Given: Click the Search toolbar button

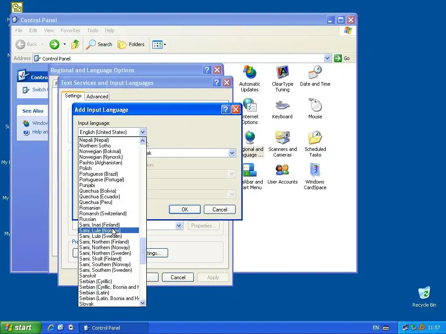Looking at the screenshot, I should (x=99, y=44).
